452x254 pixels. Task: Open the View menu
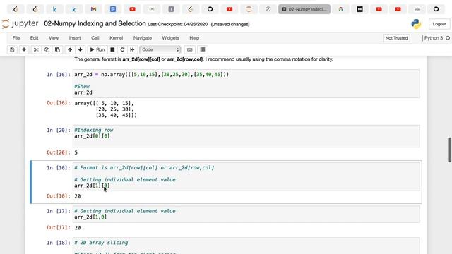tap(54, 37)
